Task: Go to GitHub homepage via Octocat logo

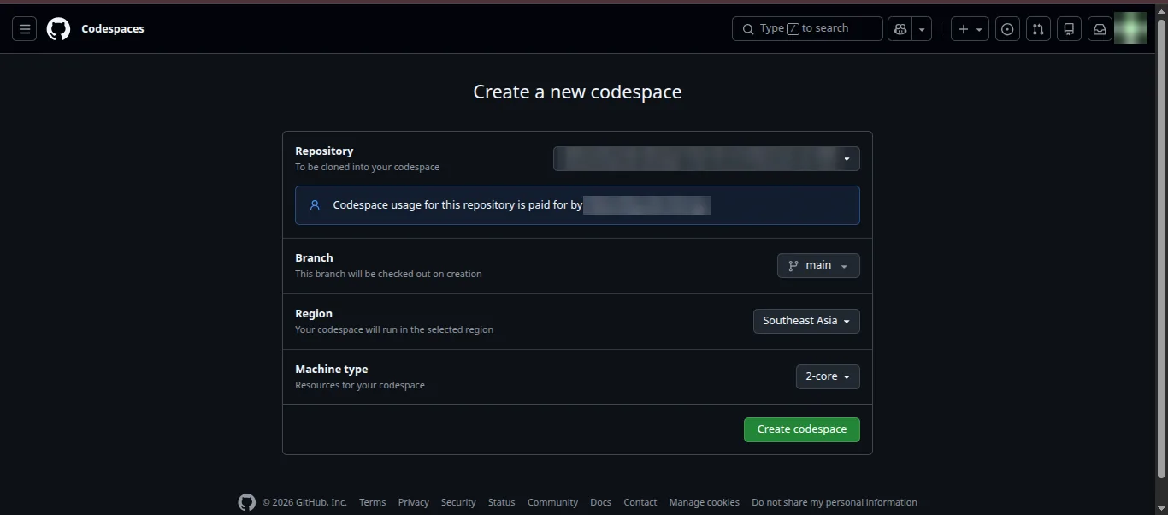Action: [x=58, y=29]
